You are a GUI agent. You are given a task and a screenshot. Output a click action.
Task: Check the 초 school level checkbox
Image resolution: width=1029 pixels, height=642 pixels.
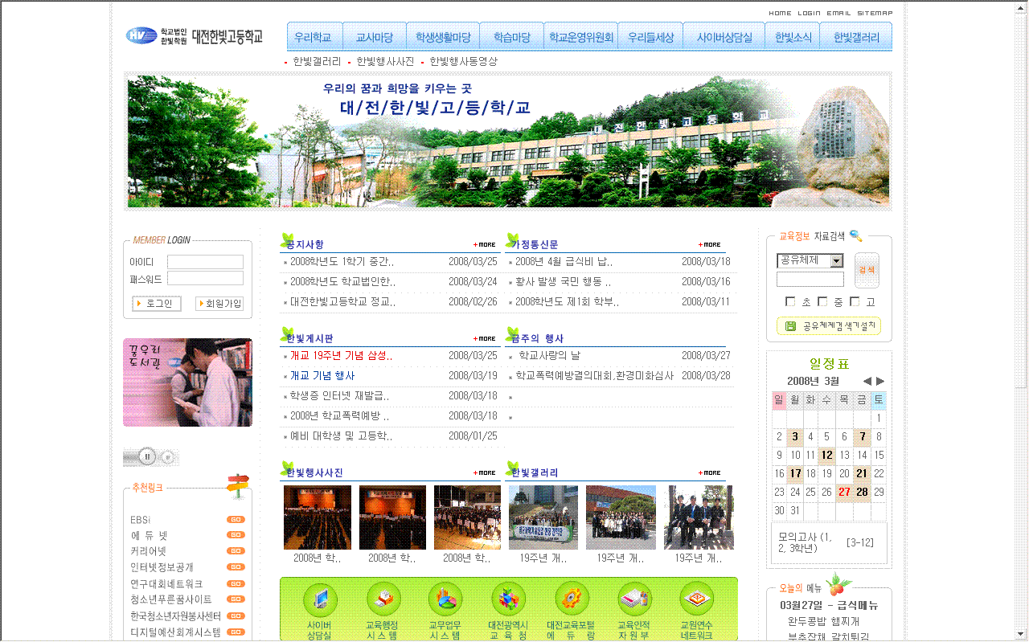(790, 302)
